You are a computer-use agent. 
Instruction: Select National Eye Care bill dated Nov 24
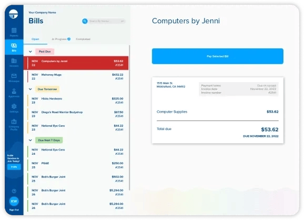pos(76,152)
